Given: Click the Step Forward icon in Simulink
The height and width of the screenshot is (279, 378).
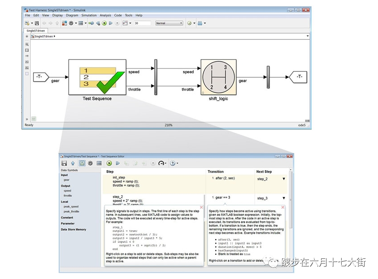Looking at the screenshot, I should (111, 23).
